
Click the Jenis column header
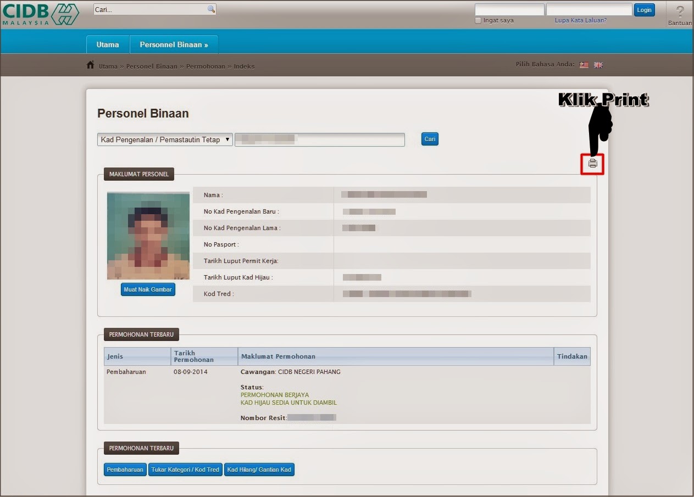[x=137, y=356]
